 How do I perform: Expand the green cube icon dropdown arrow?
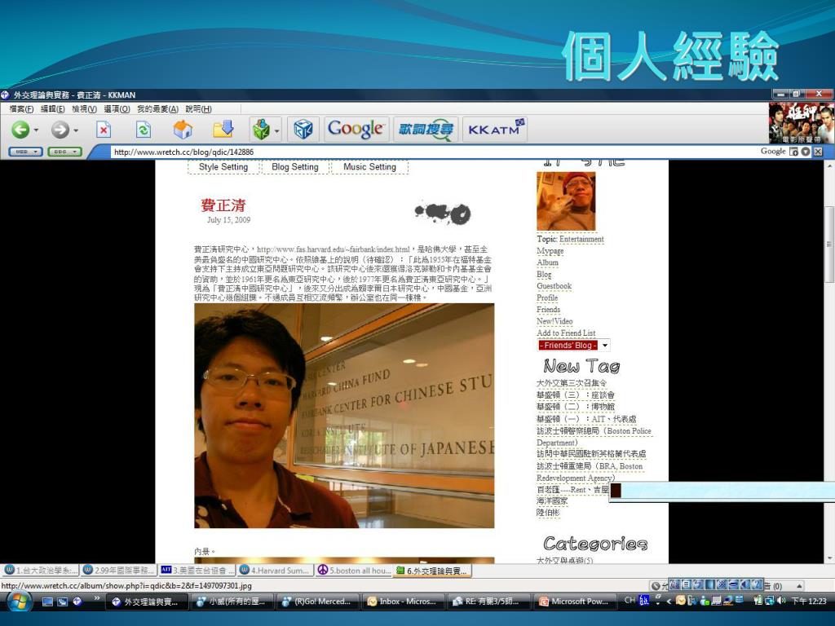(x=277, y=130)
